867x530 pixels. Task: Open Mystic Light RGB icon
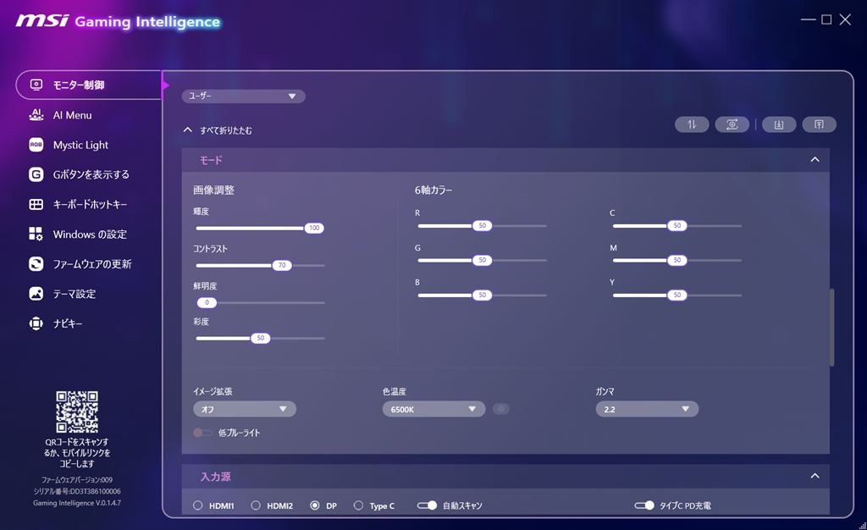(x=36, y=145)
